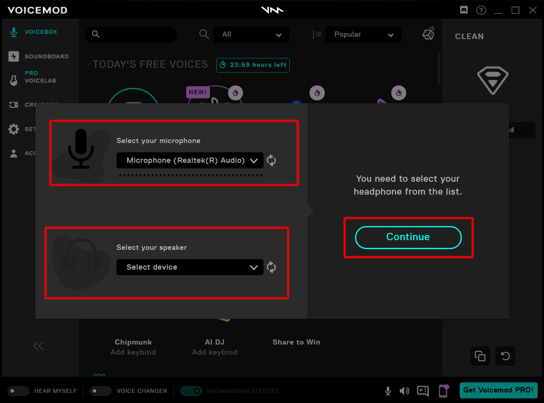544x403 pixels.
Task: Click the 'Select your microphone' label
Action: 158,141
